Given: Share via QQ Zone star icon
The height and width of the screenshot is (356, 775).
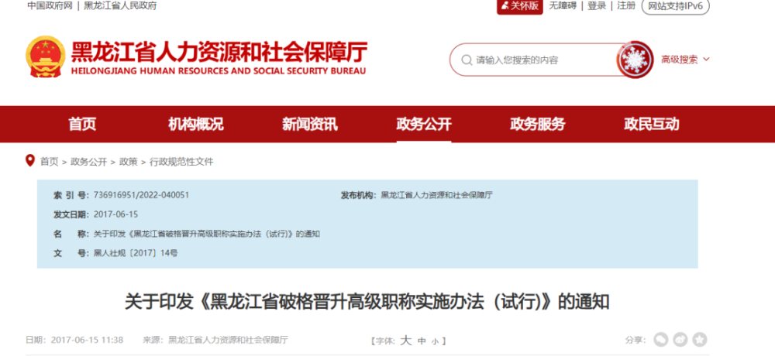Looking at the screenshot, I should coord(699,340).
